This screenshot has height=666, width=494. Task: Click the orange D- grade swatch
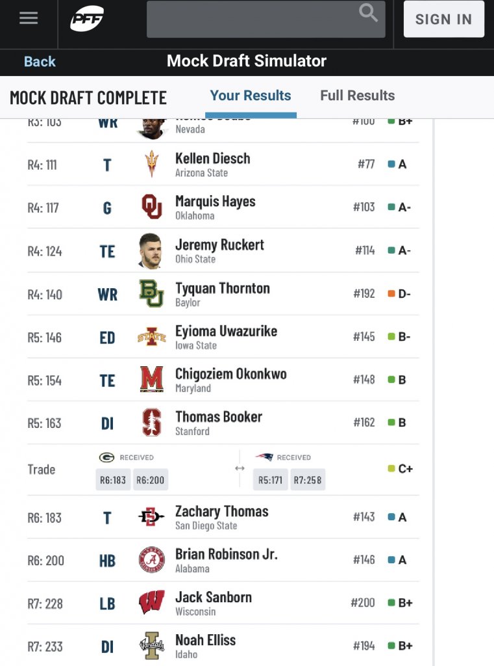(x=391, y=293)
